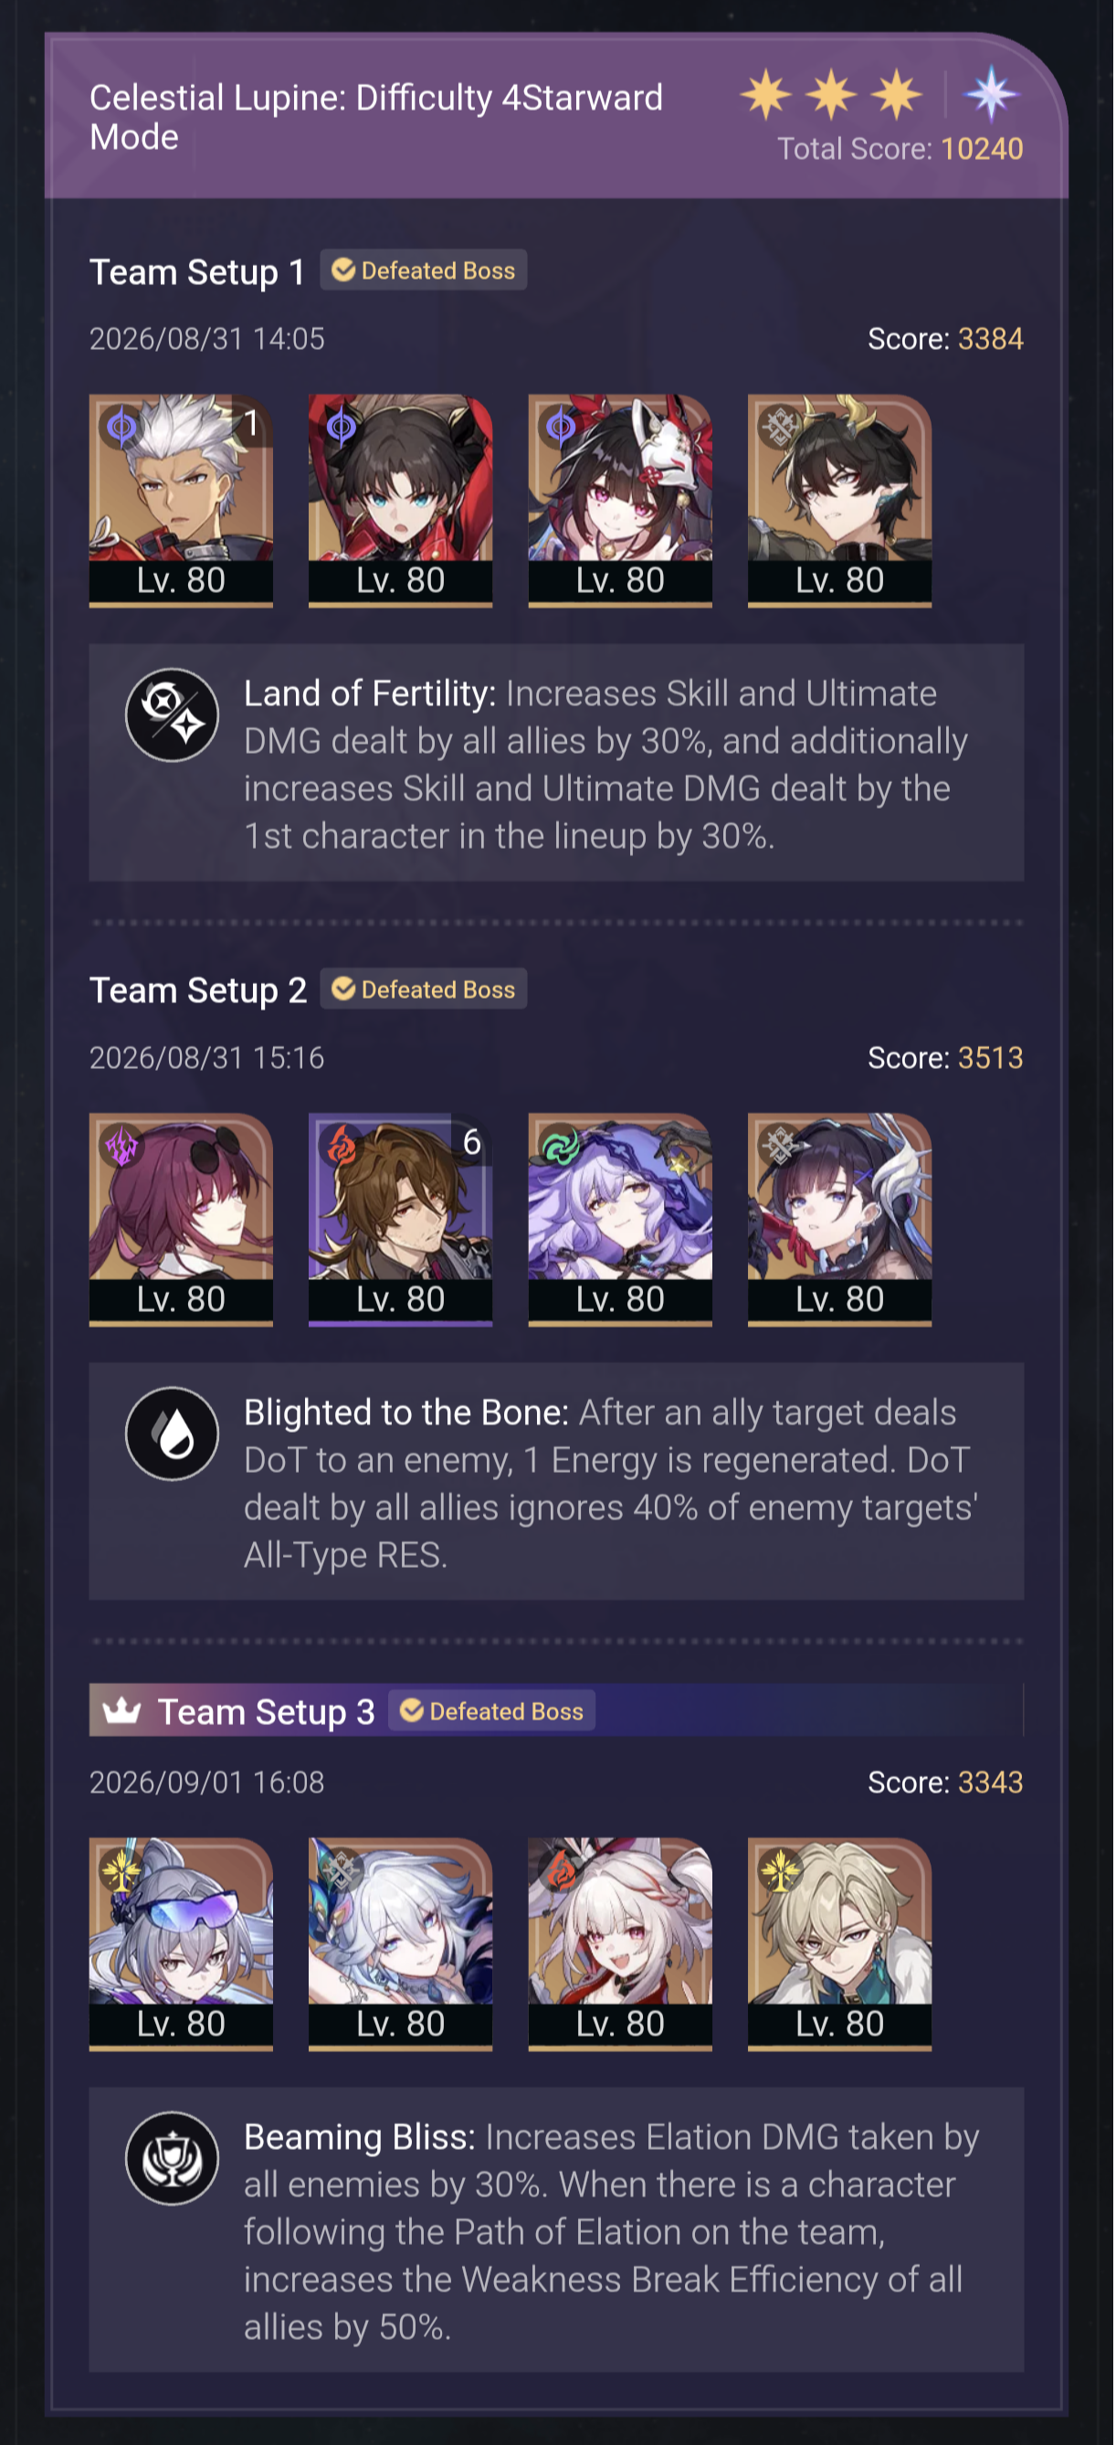Screen dimensions: 1116x2445
Task: Click the purple four-point star in header
Action: (993, 94)
